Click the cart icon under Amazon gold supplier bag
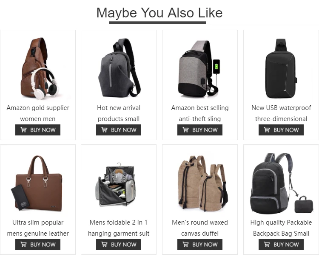The height and width of the screenshot is (259, 319). 23,129
